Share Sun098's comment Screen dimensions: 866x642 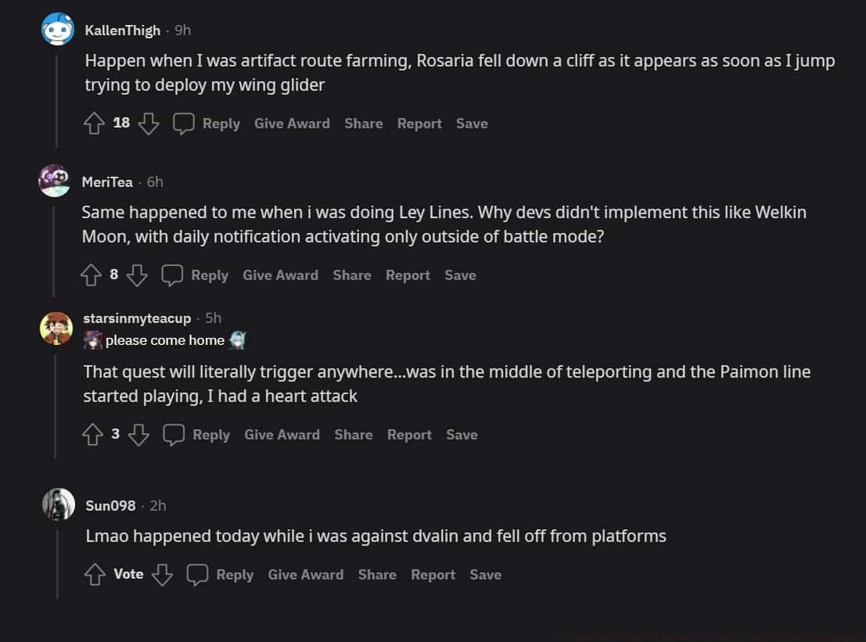(x=376, y=575)
